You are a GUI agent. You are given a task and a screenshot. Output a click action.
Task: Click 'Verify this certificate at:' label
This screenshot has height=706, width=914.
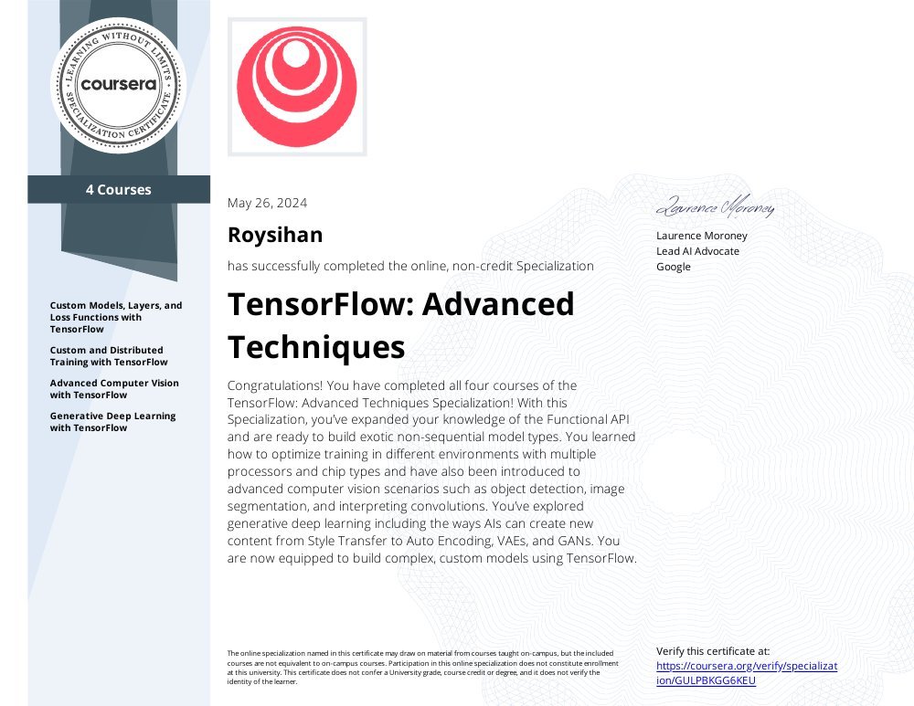(x=713, y=651)
